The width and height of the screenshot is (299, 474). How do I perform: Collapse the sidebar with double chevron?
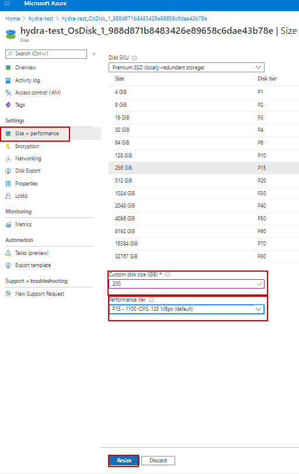point(94,54)
